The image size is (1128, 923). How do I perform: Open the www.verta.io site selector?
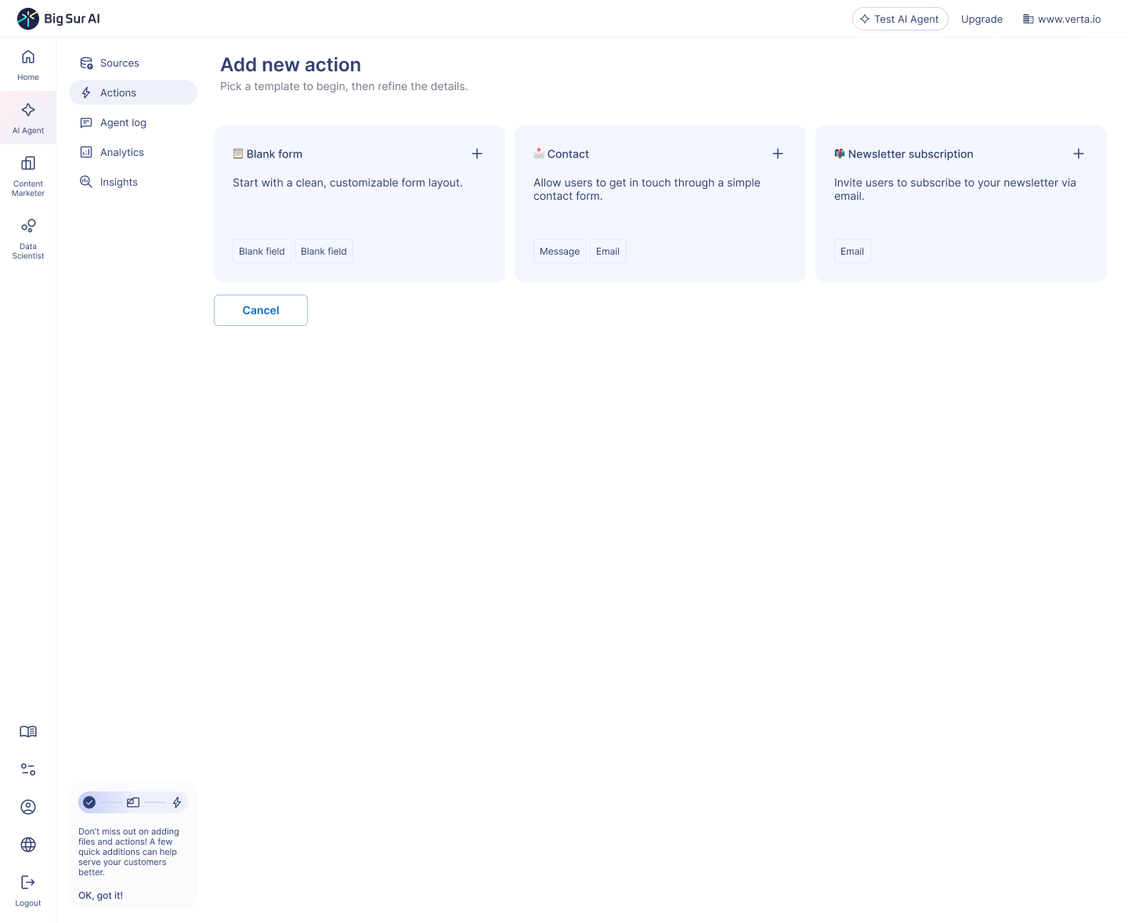(1061, 19)
